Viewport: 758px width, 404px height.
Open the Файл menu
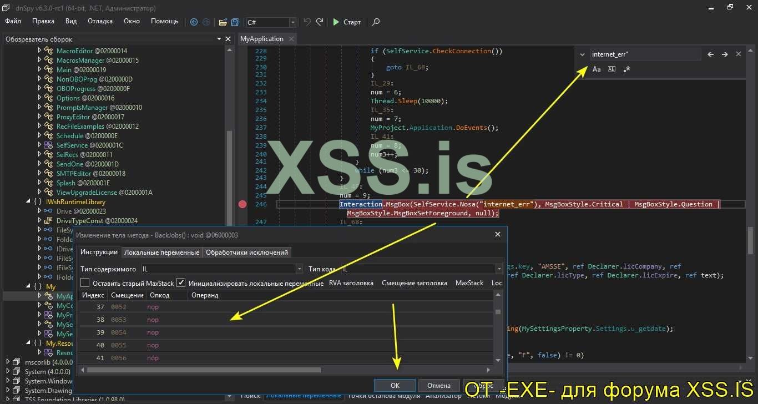(13, 21)
